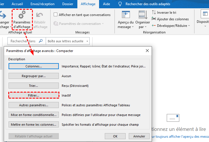Expand Boîte aux lettres actuelle dropdown

tap(87, 41)
